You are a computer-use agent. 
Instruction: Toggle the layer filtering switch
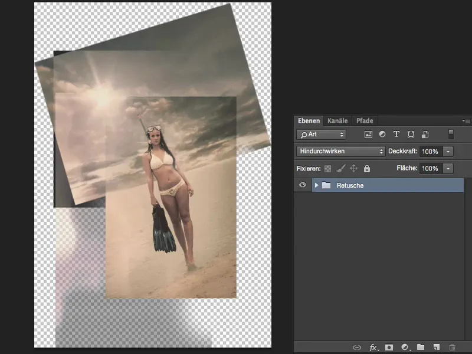click(x=451, y=135)
